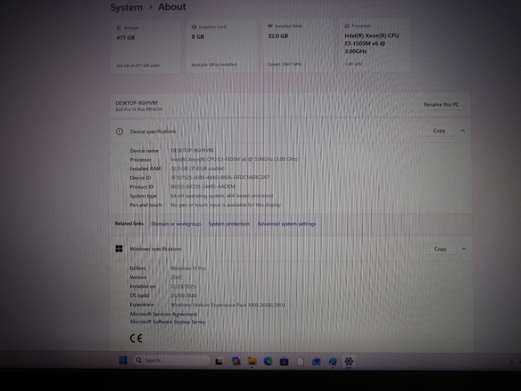Copy the Device specifications
The width and height of the screenshot is (521, 391).
[439, 131]
